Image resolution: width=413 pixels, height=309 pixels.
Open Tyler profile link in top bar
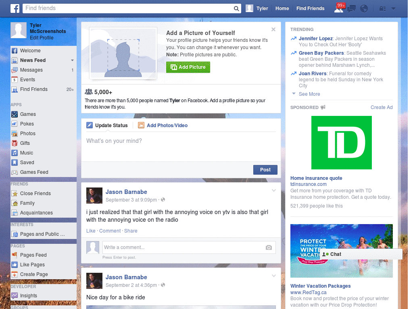pyautogui.click(x=257, y=8)
